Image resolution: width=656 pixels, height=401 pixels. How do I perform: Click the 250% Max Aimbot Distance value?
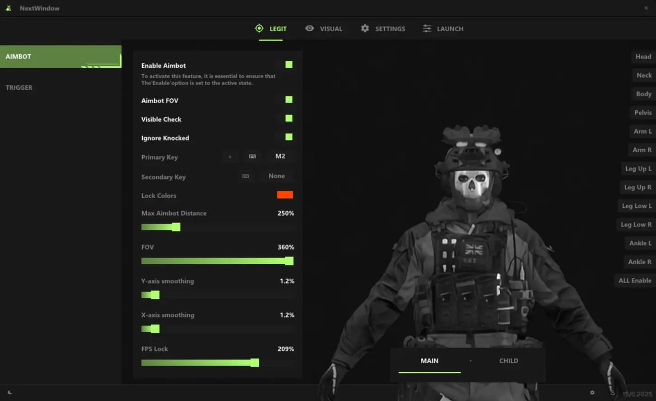tap(286, 213)
